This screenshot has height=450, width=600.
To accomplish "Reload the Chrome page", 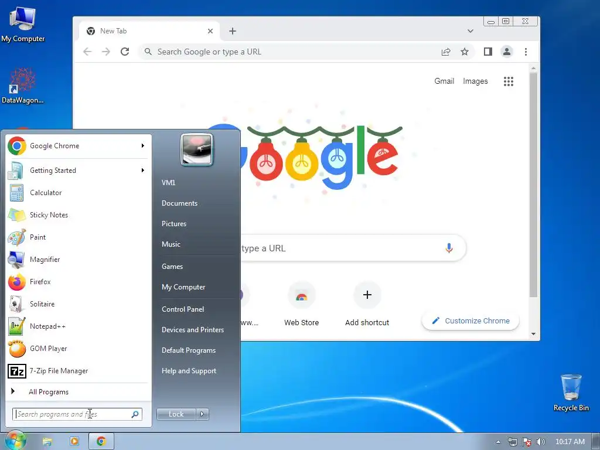I will click(x=125, y=52).
